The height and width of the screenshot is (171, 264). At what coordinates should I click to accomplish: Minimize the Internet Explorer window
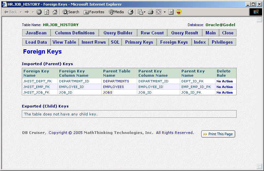(247, 4)
